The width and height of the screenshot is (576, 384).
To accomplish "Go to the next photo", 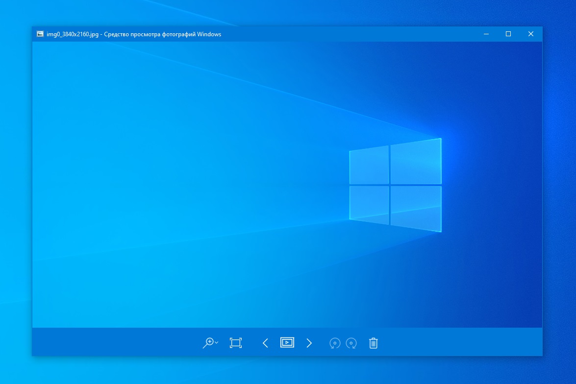I will [309, 343].
